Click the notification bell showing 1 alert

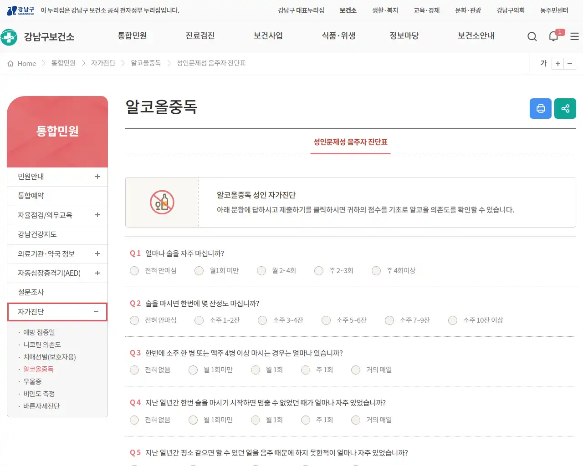(553, 36)
